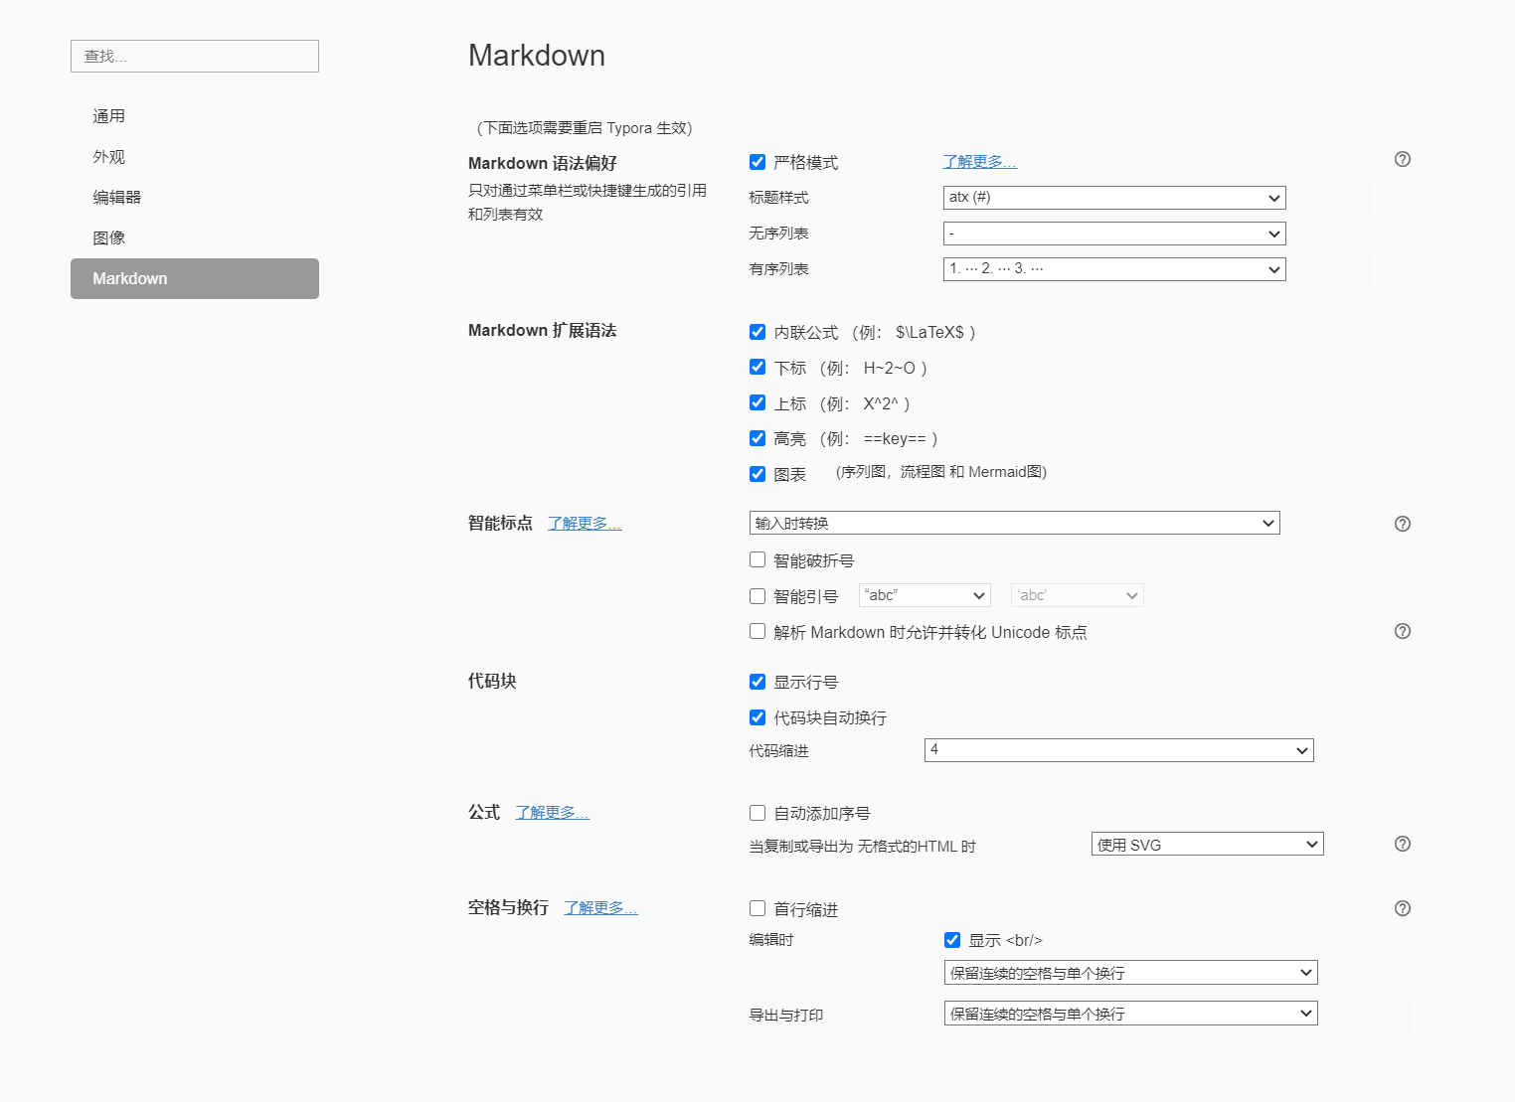Open 编辑时 保留连续的空格与单个换行 dropdown
The width and height of the screenshot is (1515, 1102).
pos(1131,973)
